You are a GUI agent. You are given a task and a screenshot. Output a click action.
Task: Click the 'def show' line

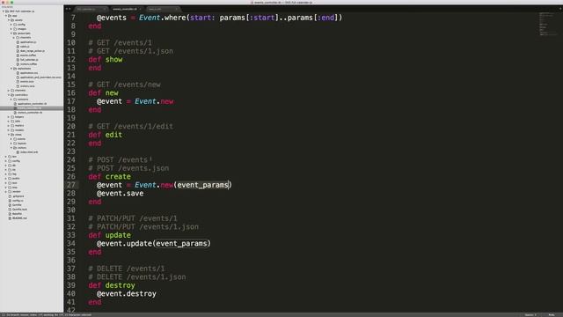(106, 59)
